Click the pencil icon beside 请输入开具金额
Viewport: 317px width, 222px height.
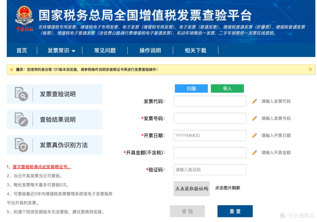[x=254, y=152]
